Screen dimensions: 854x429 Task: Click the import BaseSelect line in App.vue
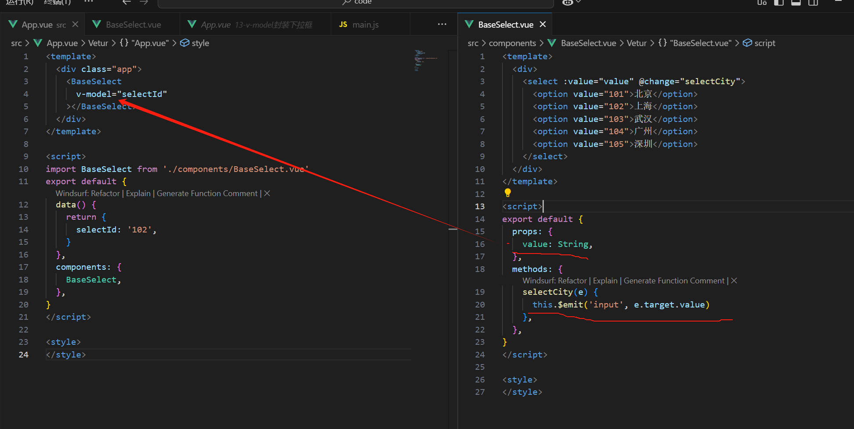tap(177, 169)
